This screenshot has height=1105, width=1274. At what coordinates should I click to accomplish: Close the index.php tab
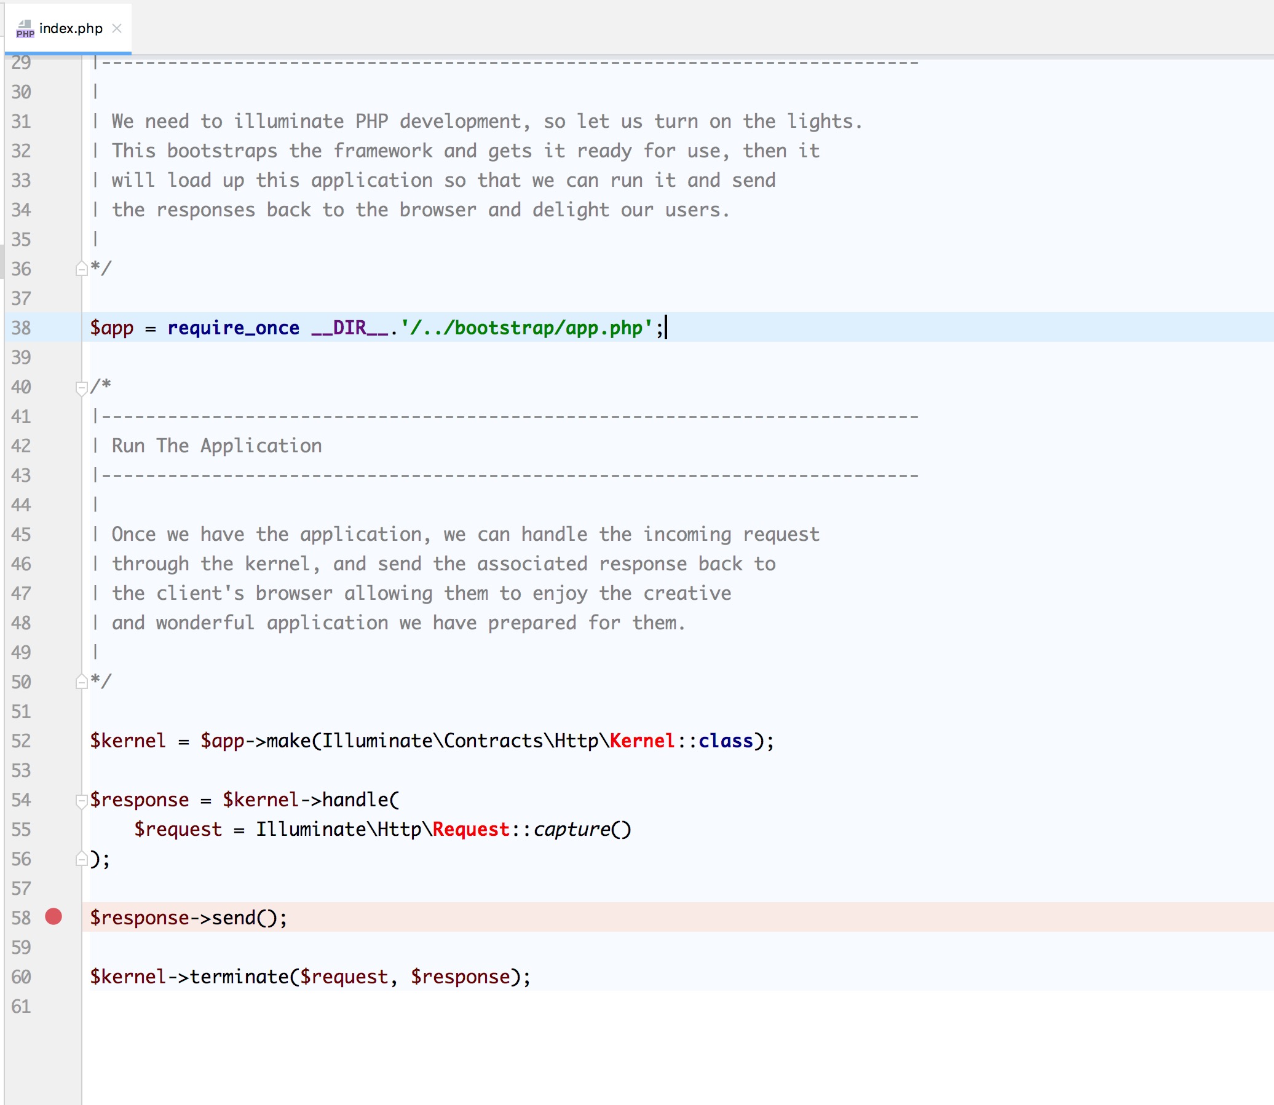click(x=117, y=28)
